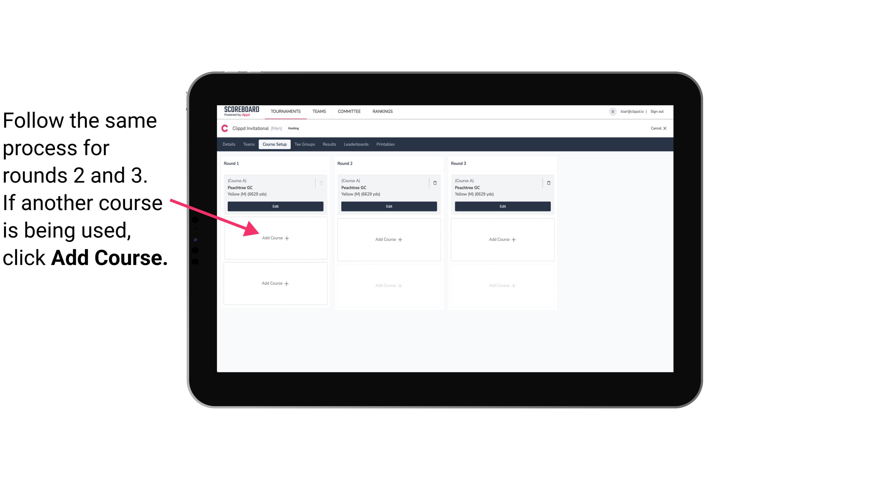
Task: Click Edit button for Round 1 course
Action: [x=274, y=206]
